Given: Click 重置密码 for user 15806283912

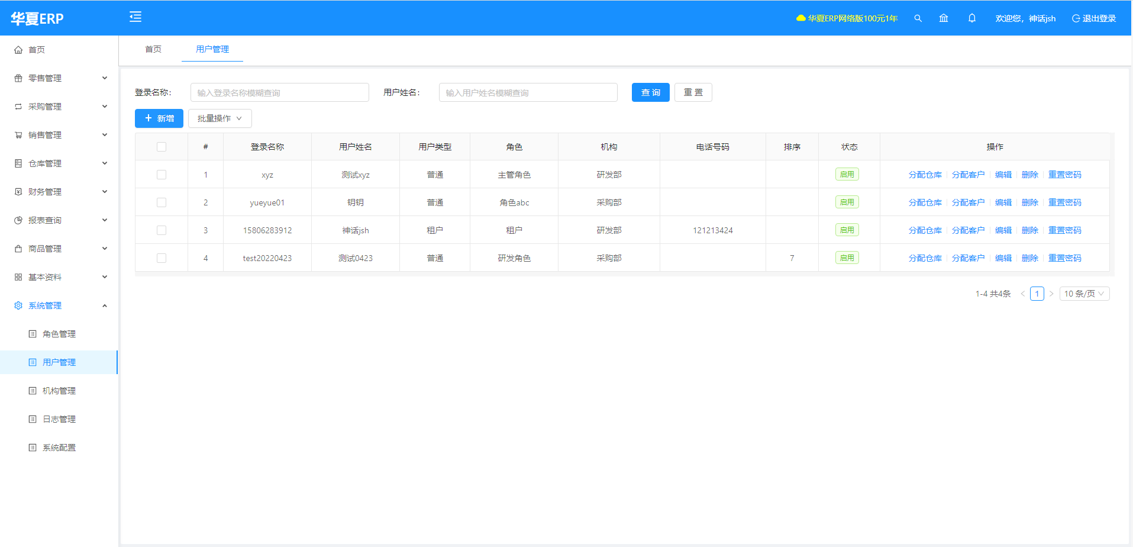Looking at the screenshot, I should click(1065, 230).
